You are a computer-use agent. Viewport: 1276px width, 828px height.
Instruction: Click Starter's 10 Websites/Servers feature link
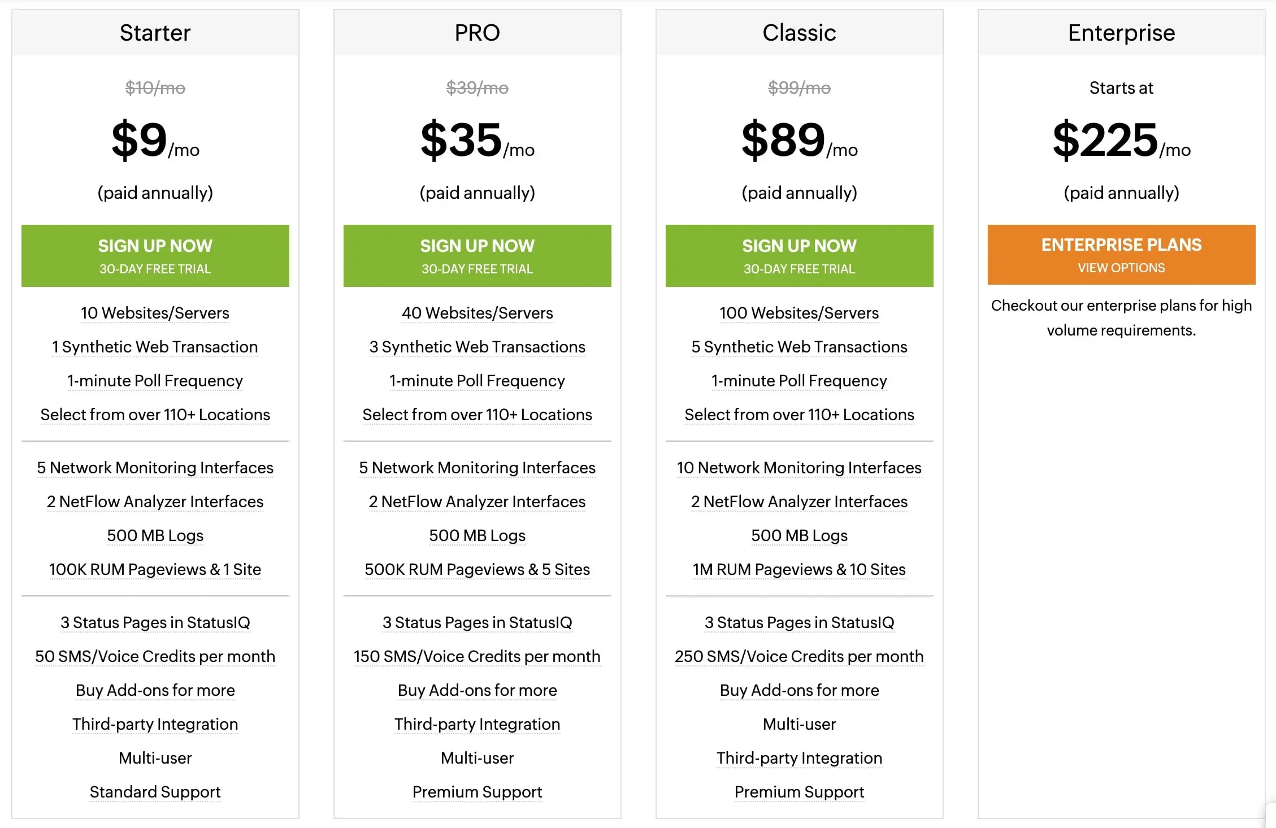[155, 313]
